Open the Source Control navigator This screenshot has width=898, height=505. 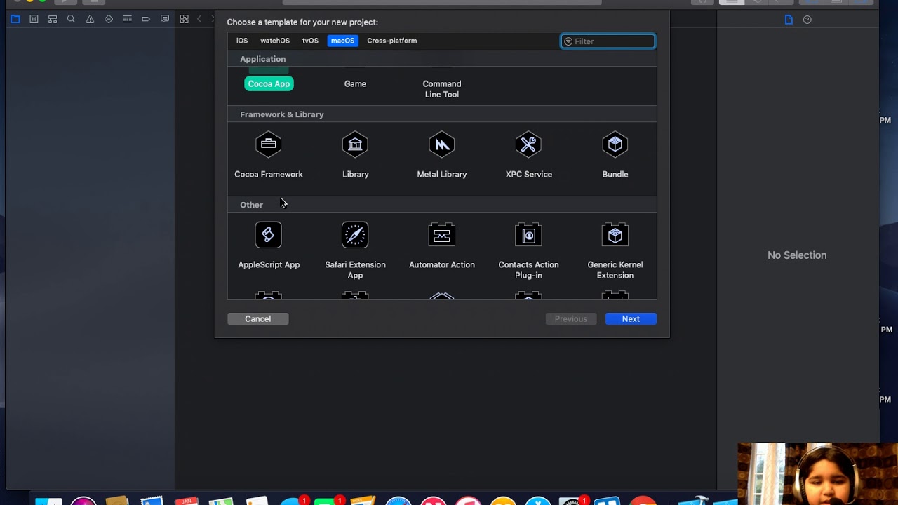point(34,19)
